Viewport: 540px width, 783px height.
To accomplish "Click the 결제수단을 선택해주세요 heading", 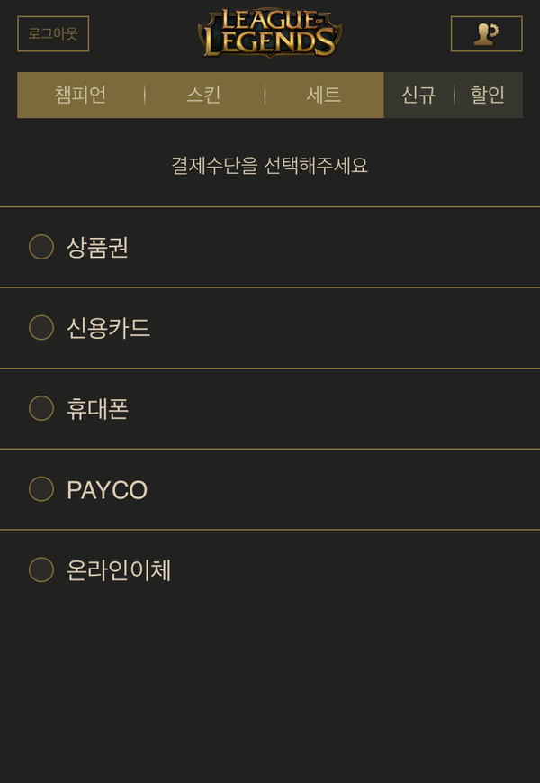I will pyautogui.click(x=270, y=165).
